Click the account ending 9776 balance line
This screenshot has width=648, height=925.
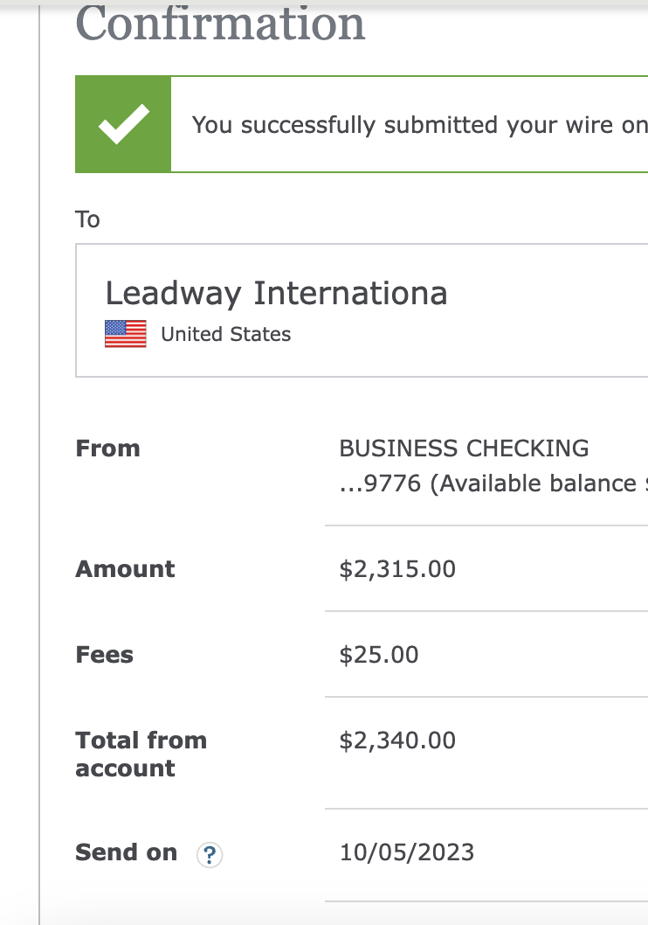coord(493,483)
